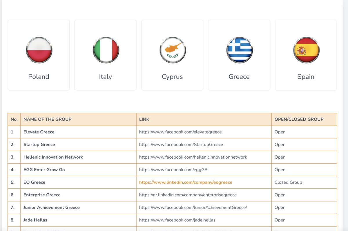The width and height of the screenshot is (348, 231).
Task: Click Open status for Elevate Greece
Action: (x=280, y=132)
